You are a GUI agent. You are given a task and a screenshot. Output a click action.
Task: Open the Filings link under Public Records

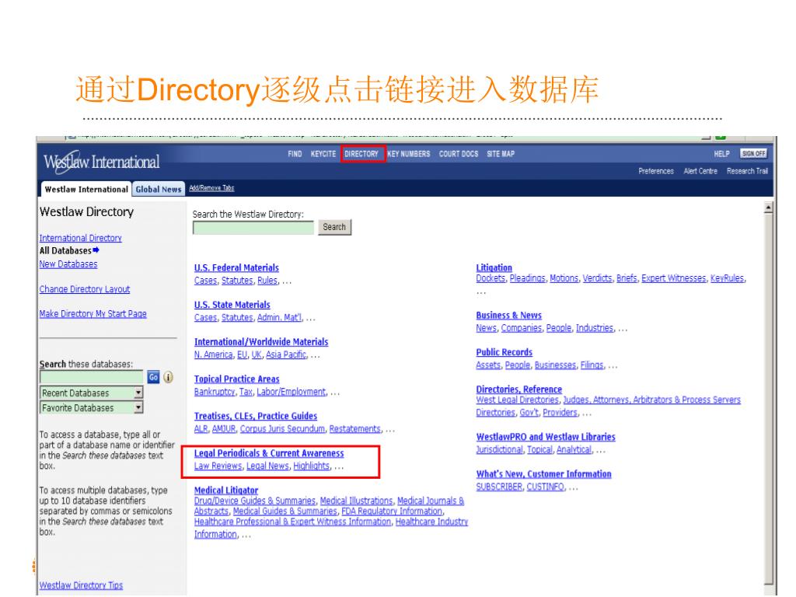[x=592, y=365]
